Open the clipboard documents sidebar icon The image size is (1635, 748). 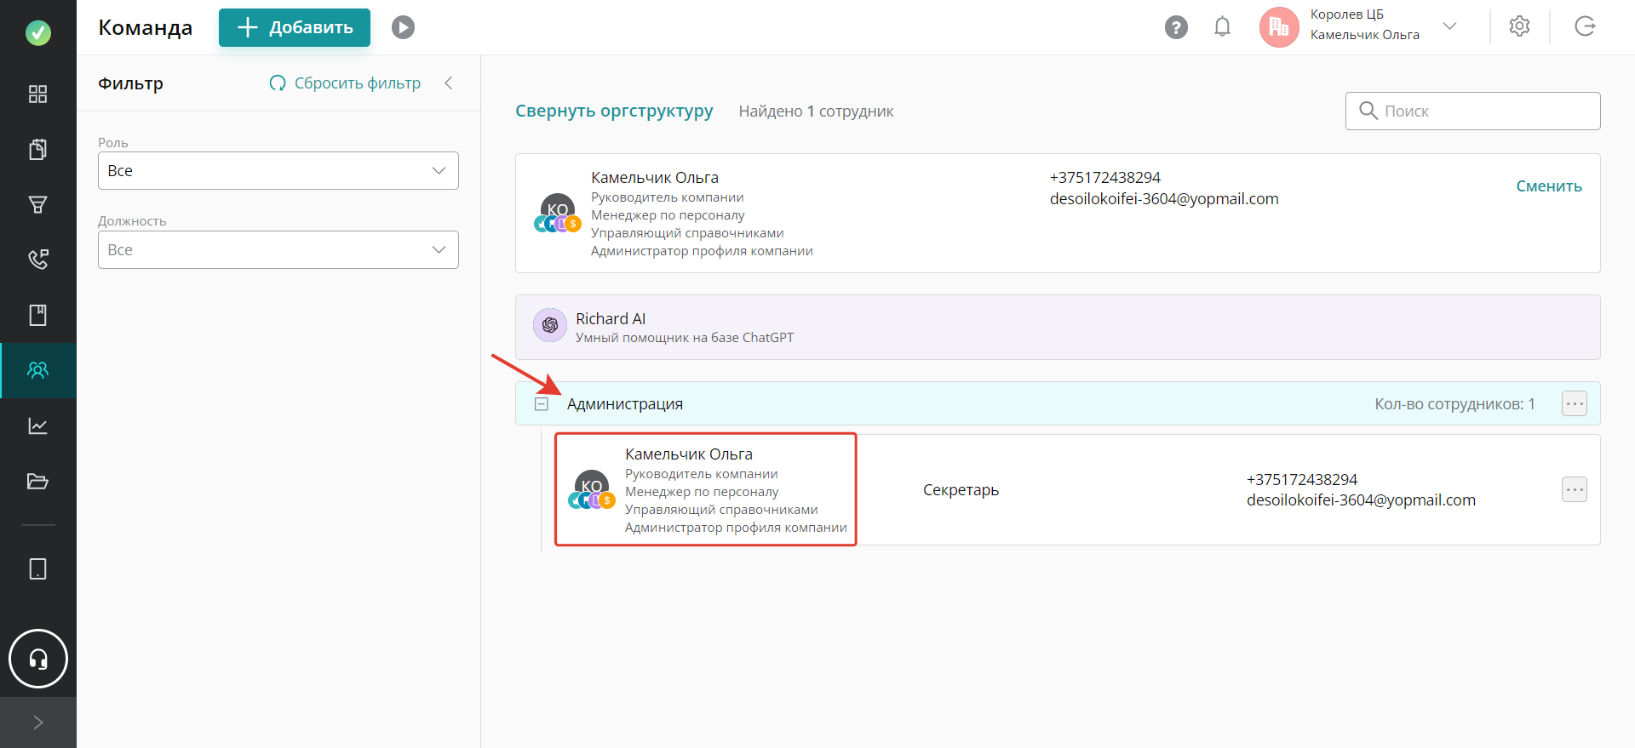point(38,149)
